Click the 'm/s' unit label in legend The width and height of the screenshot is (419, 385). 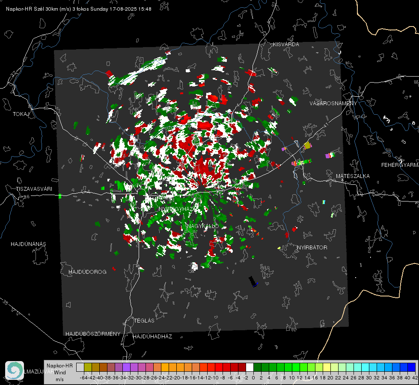[59, 379]
